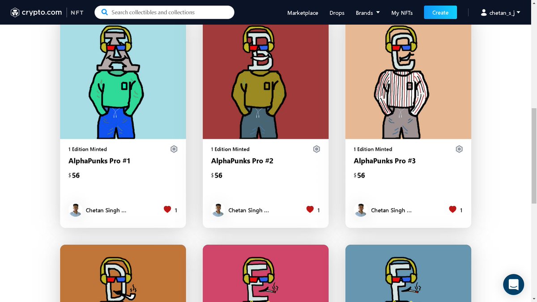
Task: Open creator avatar on AlphaPunks Pro #2 card
Action: pos(218,210)
